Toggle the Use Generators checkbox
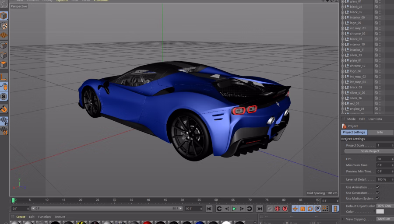 click(x=377, y=192)
